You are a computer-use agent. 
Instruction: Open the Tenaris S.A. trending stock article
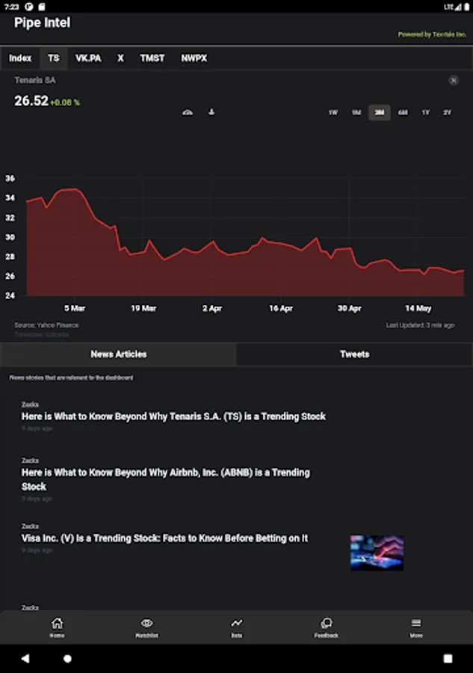pos(173,417)
